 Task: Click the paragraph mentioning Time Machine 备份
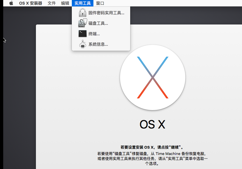pyautogui.click(x=152, y=159)
